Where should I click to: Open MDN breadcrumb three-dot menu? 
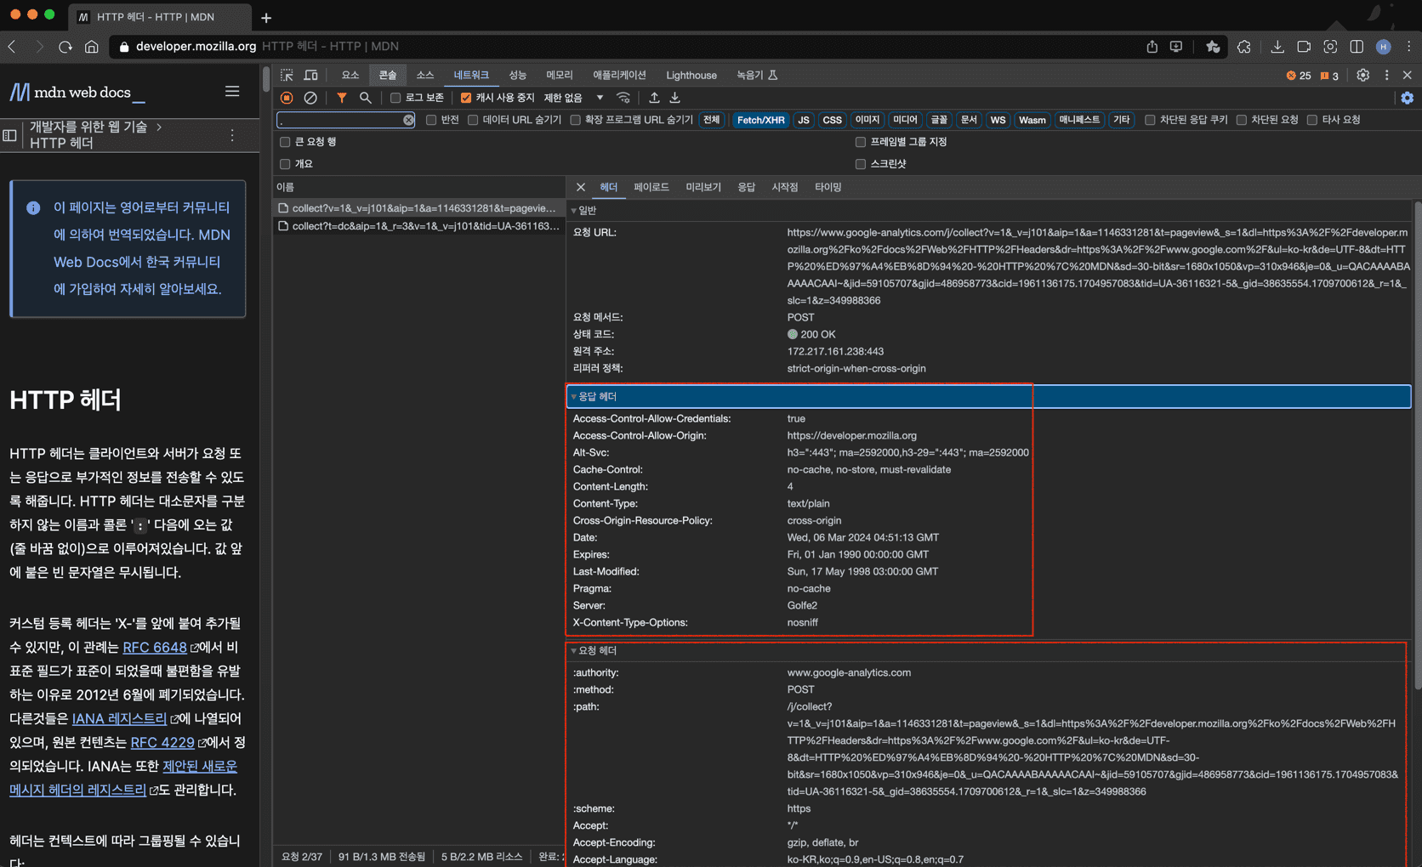232,135
